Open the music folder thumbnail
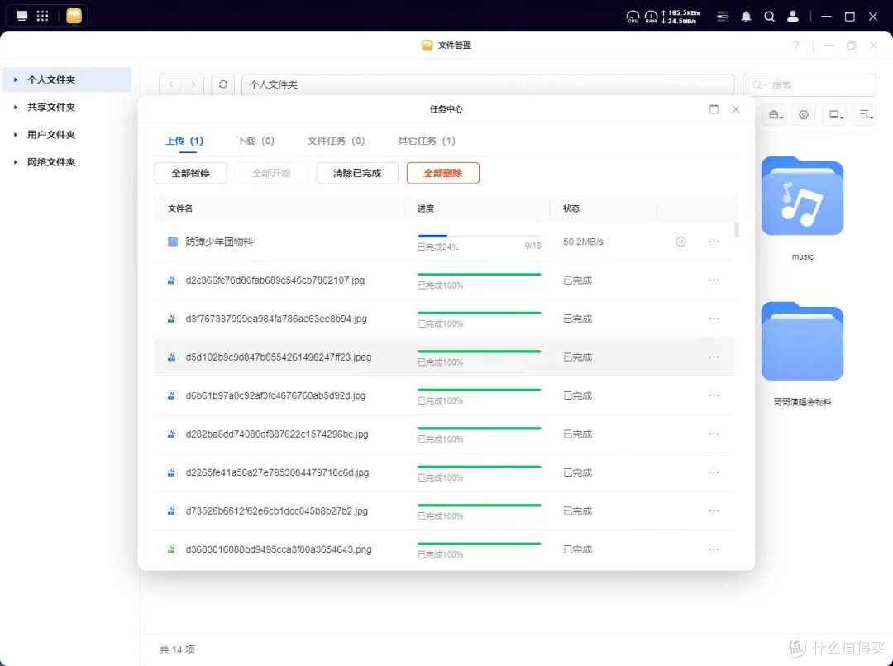Viewport: 893px width, 666px height. pos(802,196)
